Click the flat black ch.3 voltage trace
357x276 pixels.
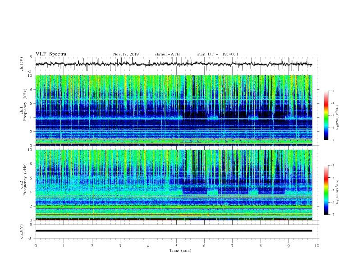(x=174, y=231)
